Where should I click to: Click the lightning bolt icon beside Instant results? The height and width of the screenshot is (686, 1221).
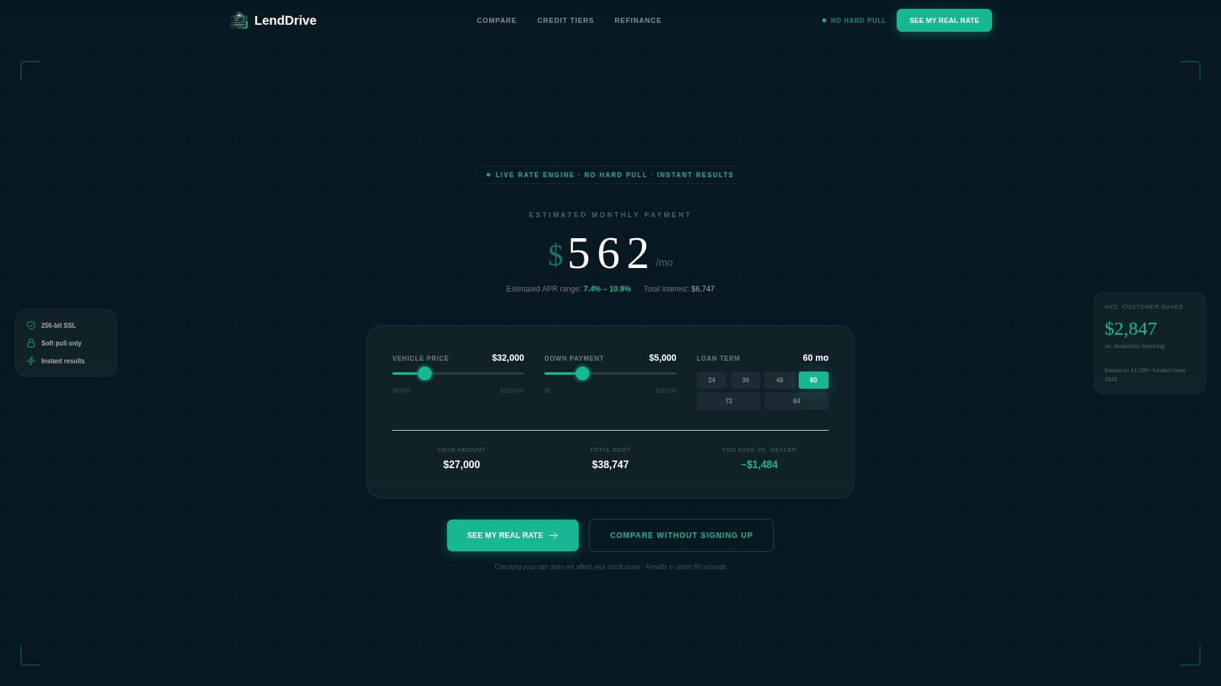click(x=31, y=361)
